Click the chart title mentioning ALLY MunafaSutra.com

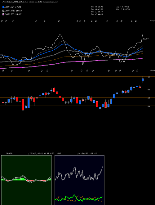30,2
